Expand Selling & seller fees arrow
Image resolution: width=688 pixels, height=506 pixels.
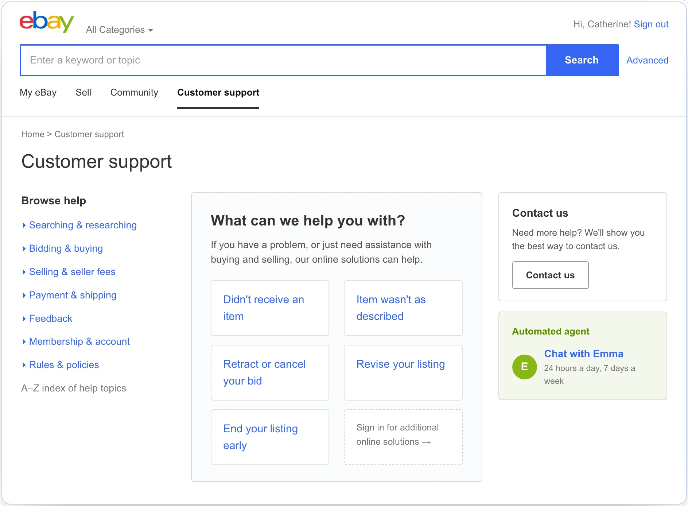(24, 272)
